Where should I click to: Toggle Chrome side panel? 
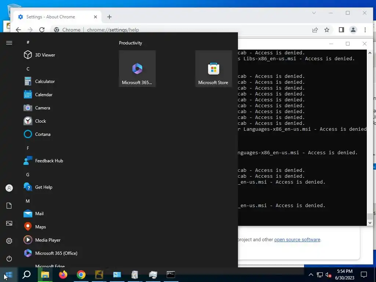[x=341, y=30]
